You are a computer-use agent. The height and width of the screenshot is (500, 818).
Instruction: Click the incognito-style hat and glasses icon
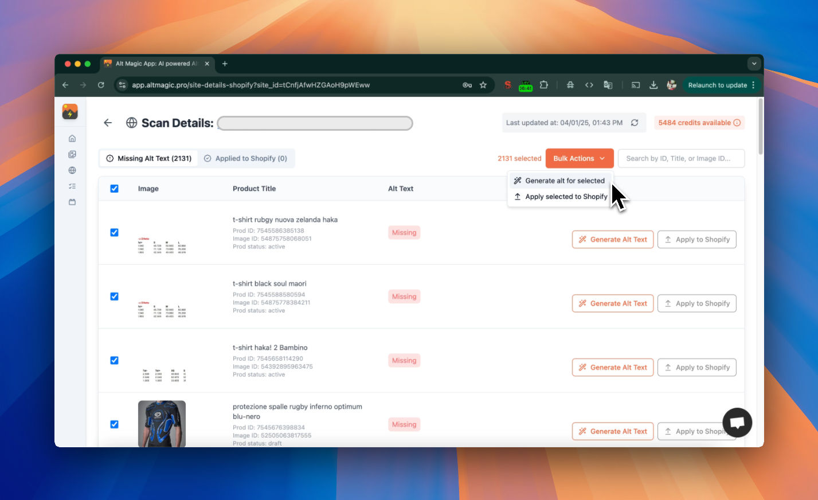click(570, 85)
